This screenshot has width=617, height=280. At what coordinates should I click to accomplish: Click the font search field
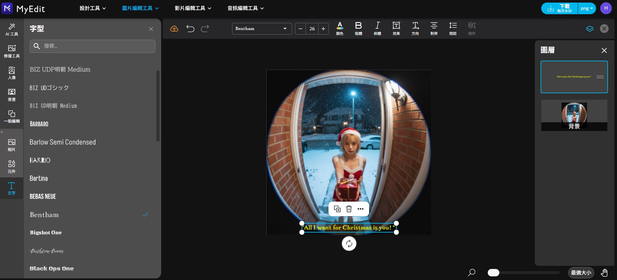(93, 46)
